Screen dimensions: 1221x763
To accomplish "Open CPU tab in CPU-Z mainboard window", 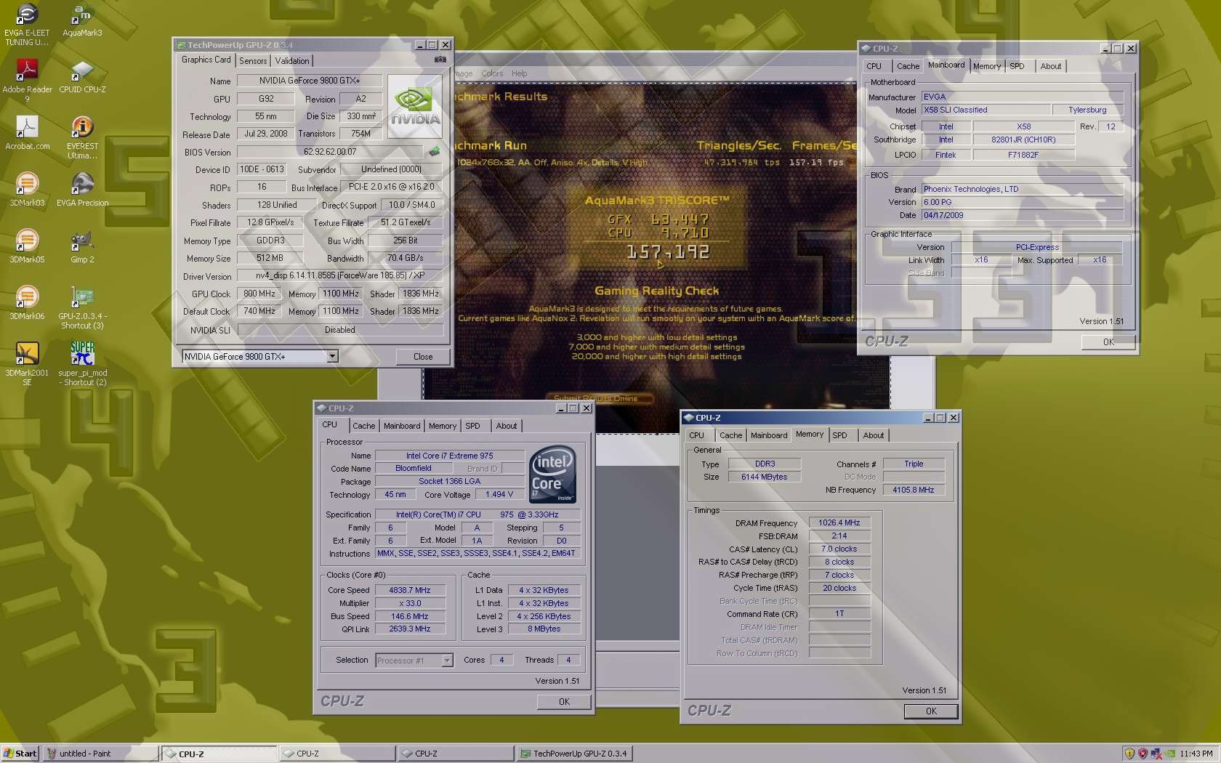I will point(874,66).
